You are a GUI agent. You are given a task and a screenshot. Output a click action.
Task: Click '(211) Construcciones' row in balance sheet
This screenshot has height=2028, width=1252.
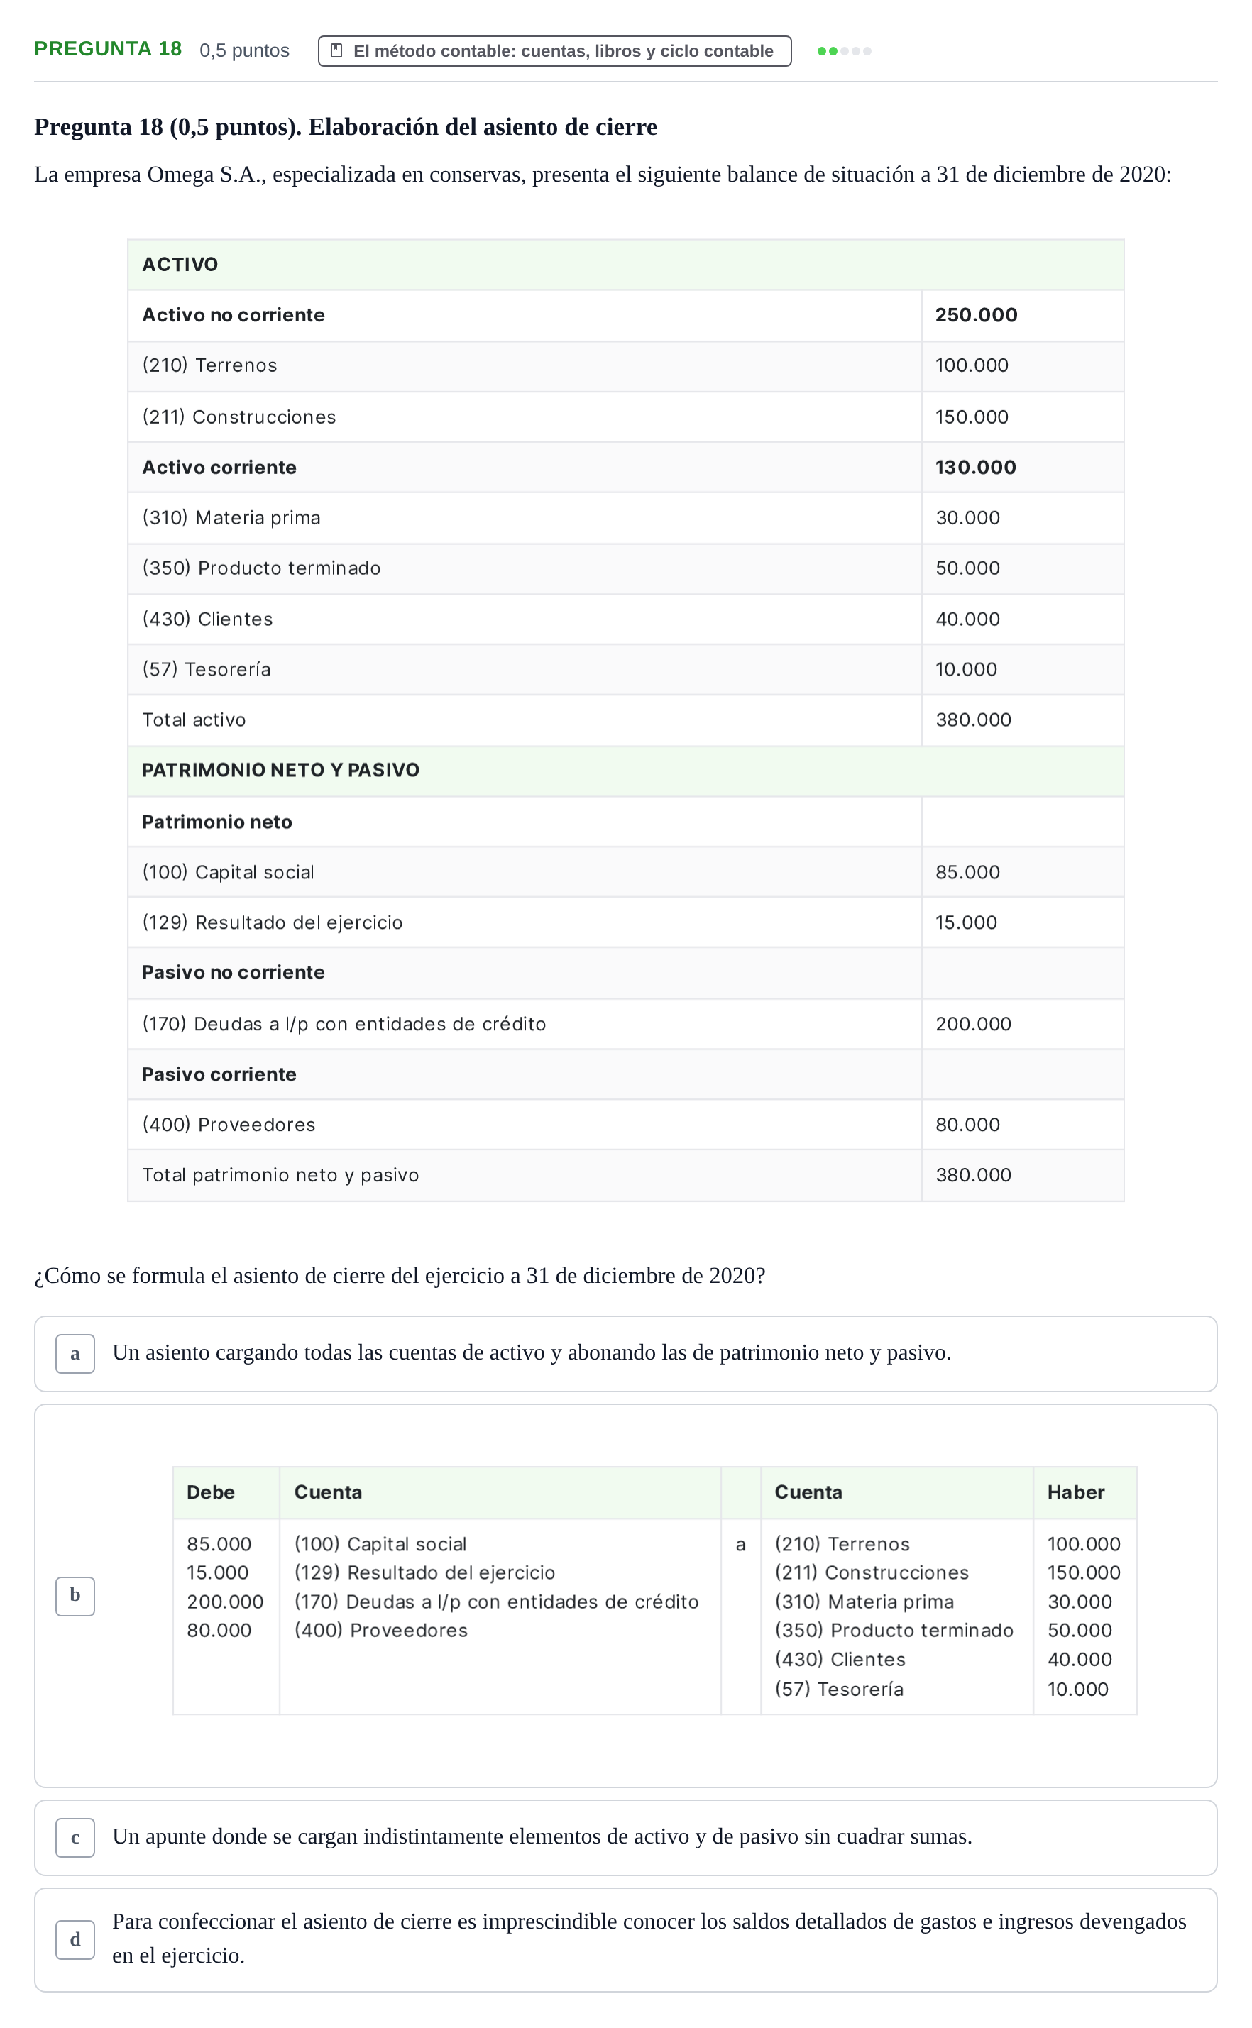625,417
